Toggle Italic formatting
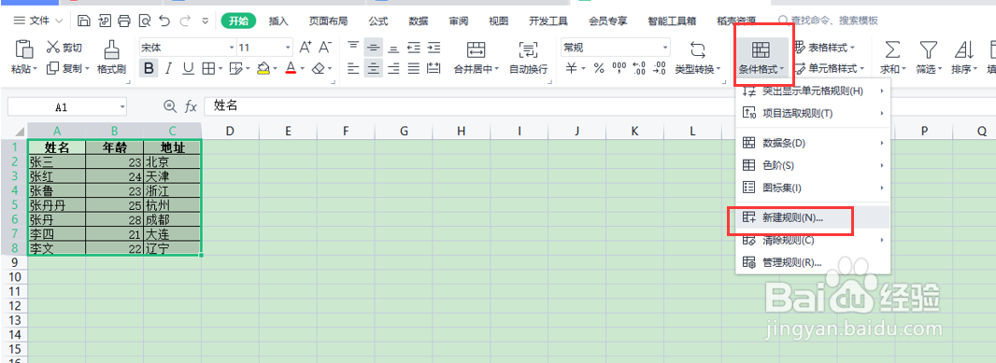996x363 pixels. 168,68
